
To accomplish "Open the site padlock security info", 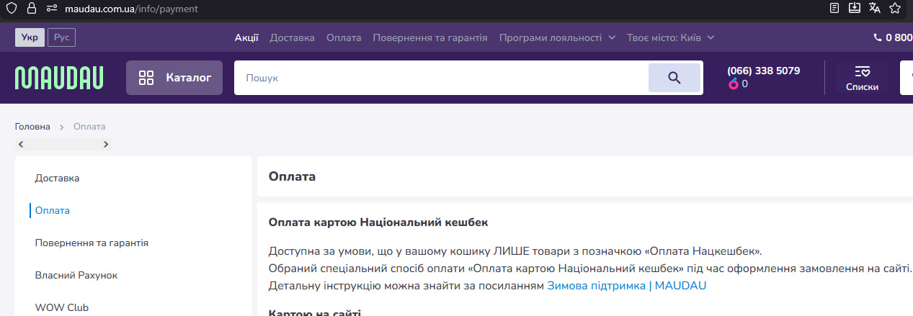I will pos(31,9).
